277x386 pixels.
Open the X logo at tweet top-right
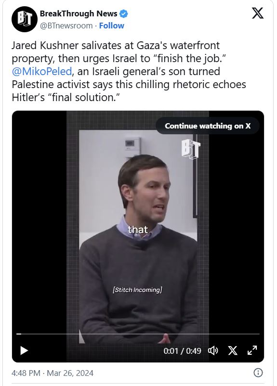258,13
